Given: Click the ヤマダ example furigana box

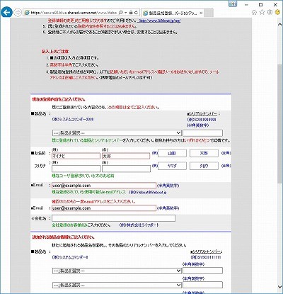Looking at the screenshot, I should click(x=172, y=166).
